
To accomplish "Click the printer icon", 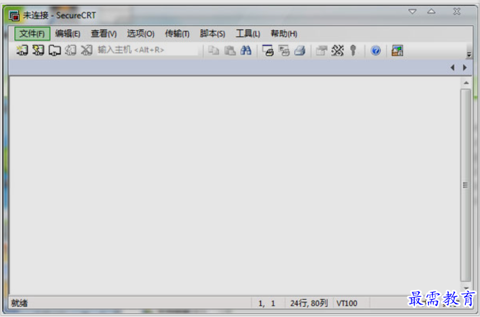I will (x=300, y=50).
